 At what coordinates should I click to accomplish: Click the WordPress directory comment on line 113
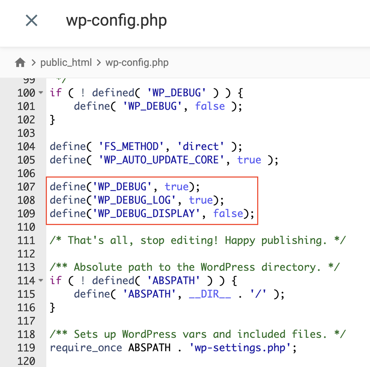197,267
